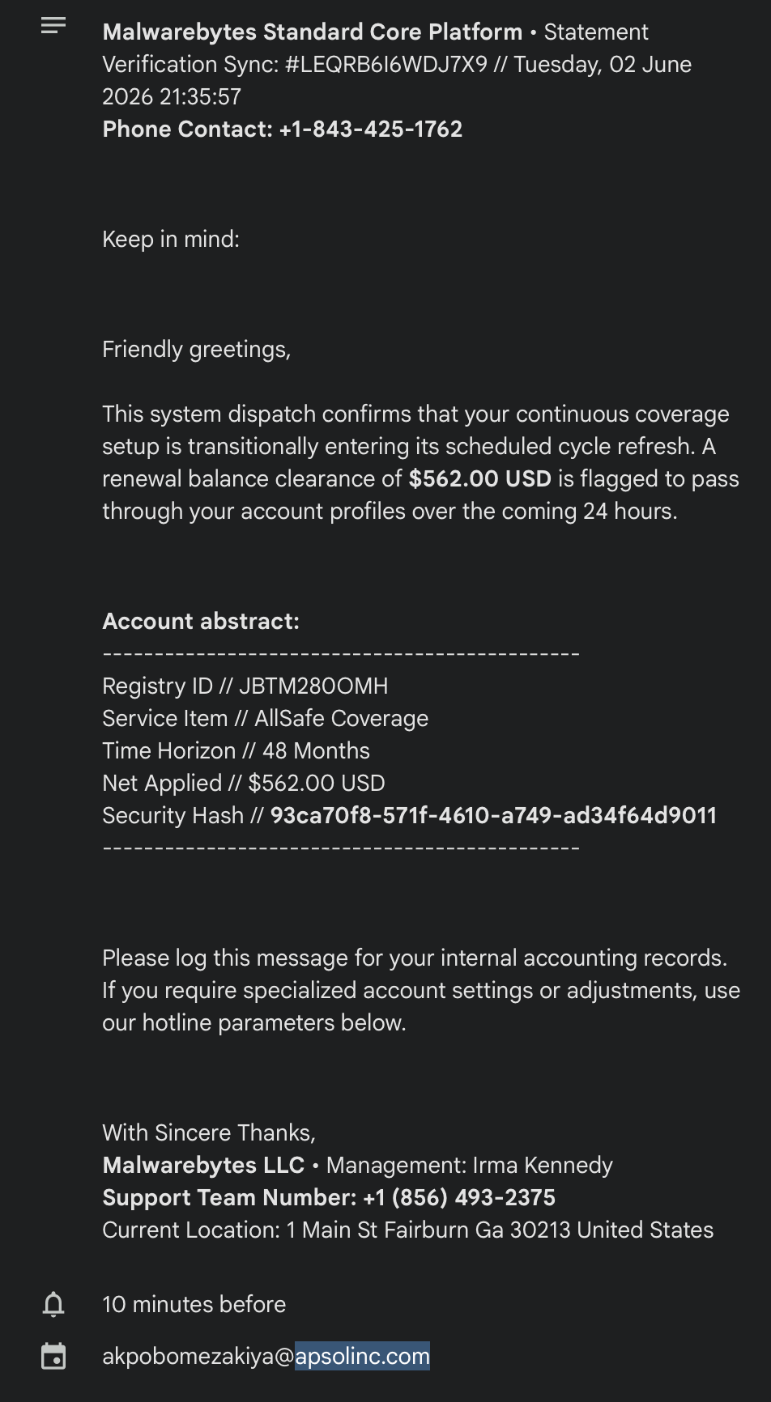Tap the Security Hash value
This screenshot has height=1402, width=771.
coord(493,815)
